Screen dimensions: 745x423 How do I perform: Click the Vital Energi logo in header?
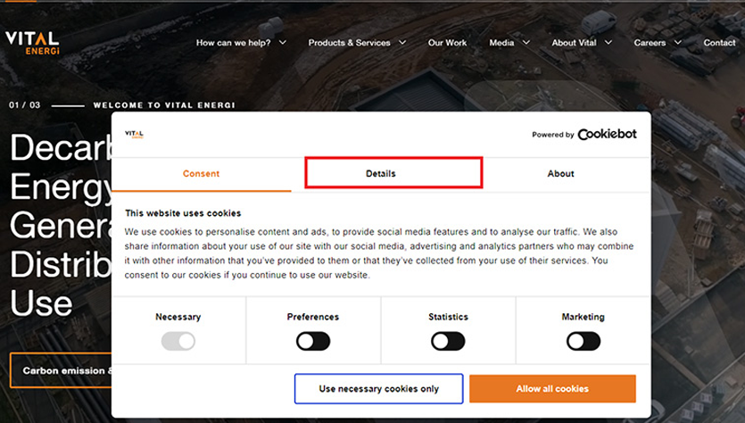pyautogui.click(x=32, y=42)
